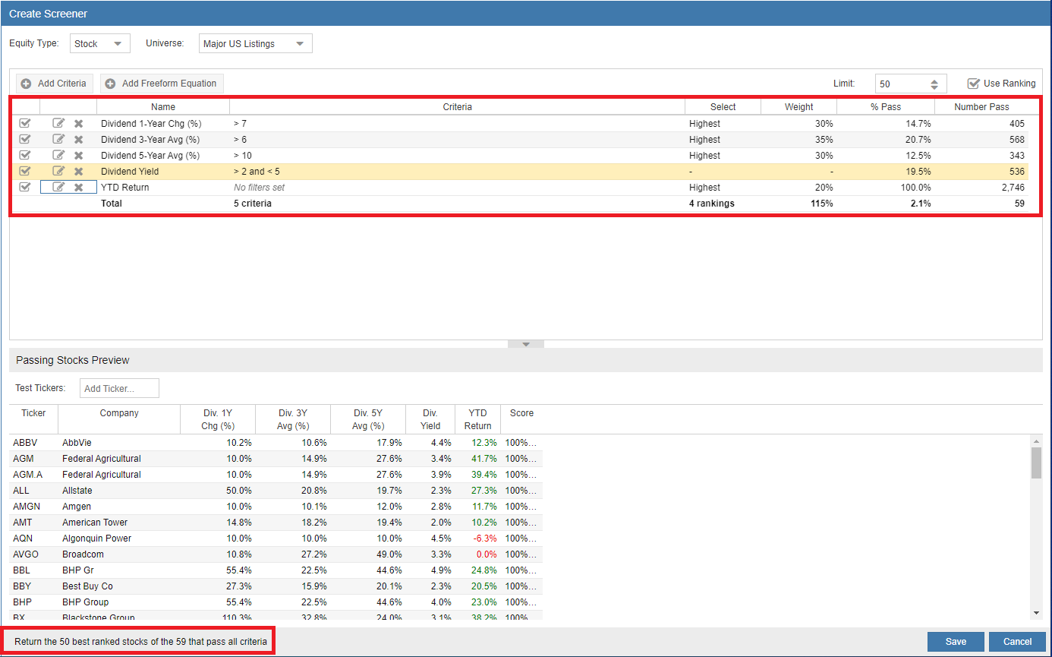Cancel screener creation

(1017, 642)
